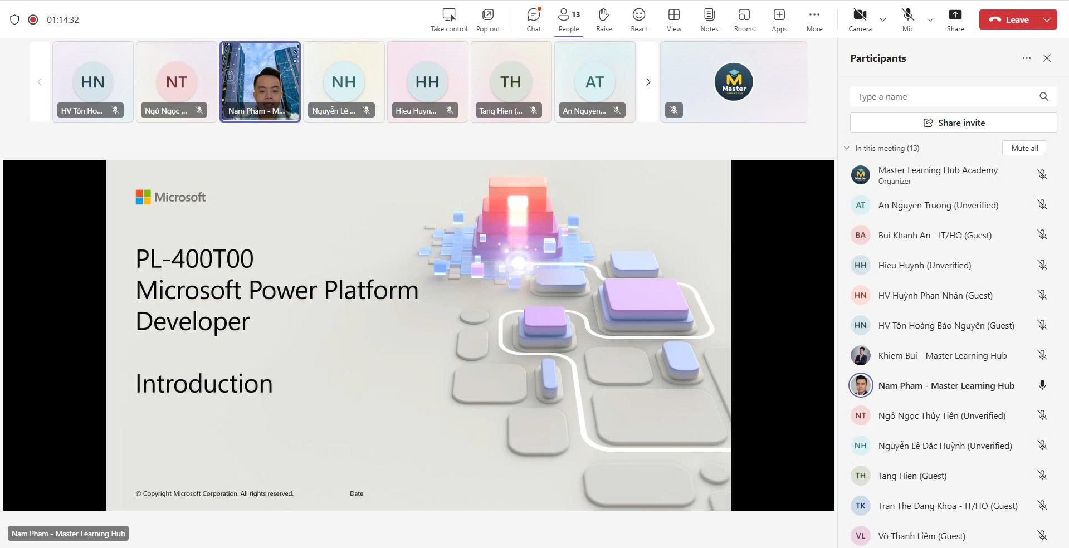Open the React emoji menu
The height and width of the screenshot is (548, 1069).
638,19
